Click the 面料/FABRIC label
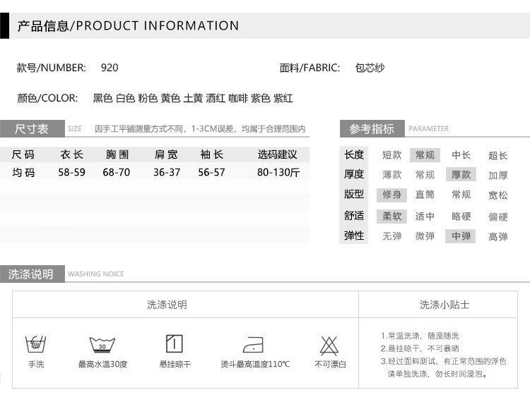Screen dimensions: 530x402 [310, 68]
